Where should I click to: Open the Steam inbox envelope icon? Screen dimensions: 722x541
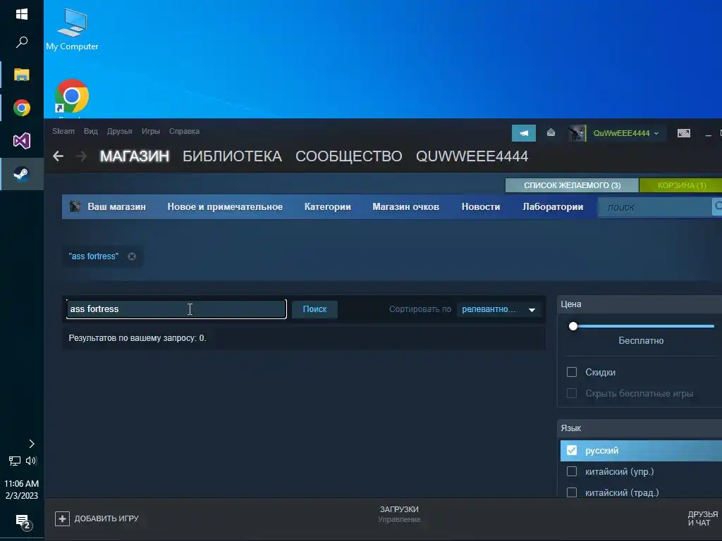click(x=551, y=133)
